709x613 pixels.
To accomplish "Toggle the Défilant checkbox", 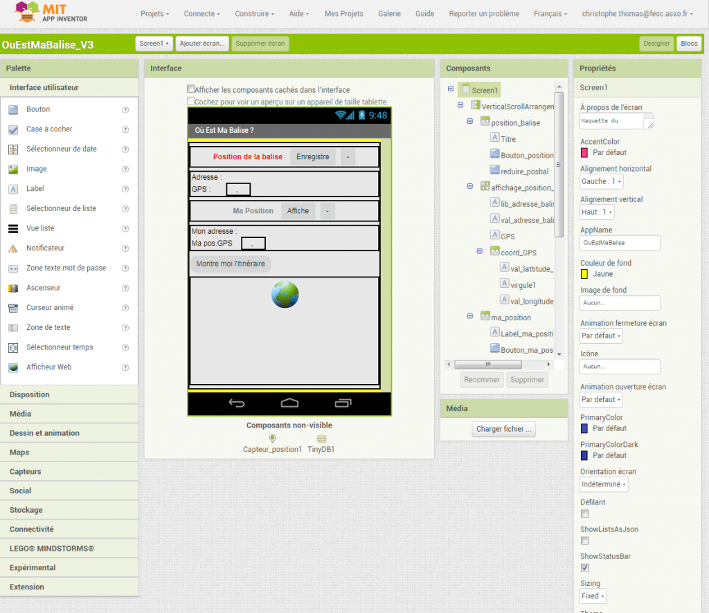I will click(x=585, y=513).
